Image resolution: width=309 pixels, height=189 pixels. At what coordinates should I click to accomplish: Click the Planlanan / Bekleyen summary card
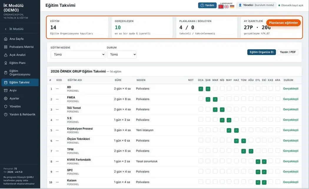(207, 27)
